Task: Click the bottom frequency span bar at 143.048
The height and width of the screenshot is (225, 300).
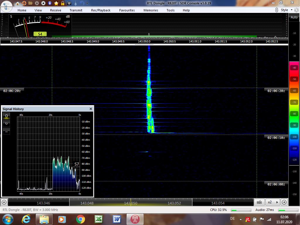Action: coord(87,203)
